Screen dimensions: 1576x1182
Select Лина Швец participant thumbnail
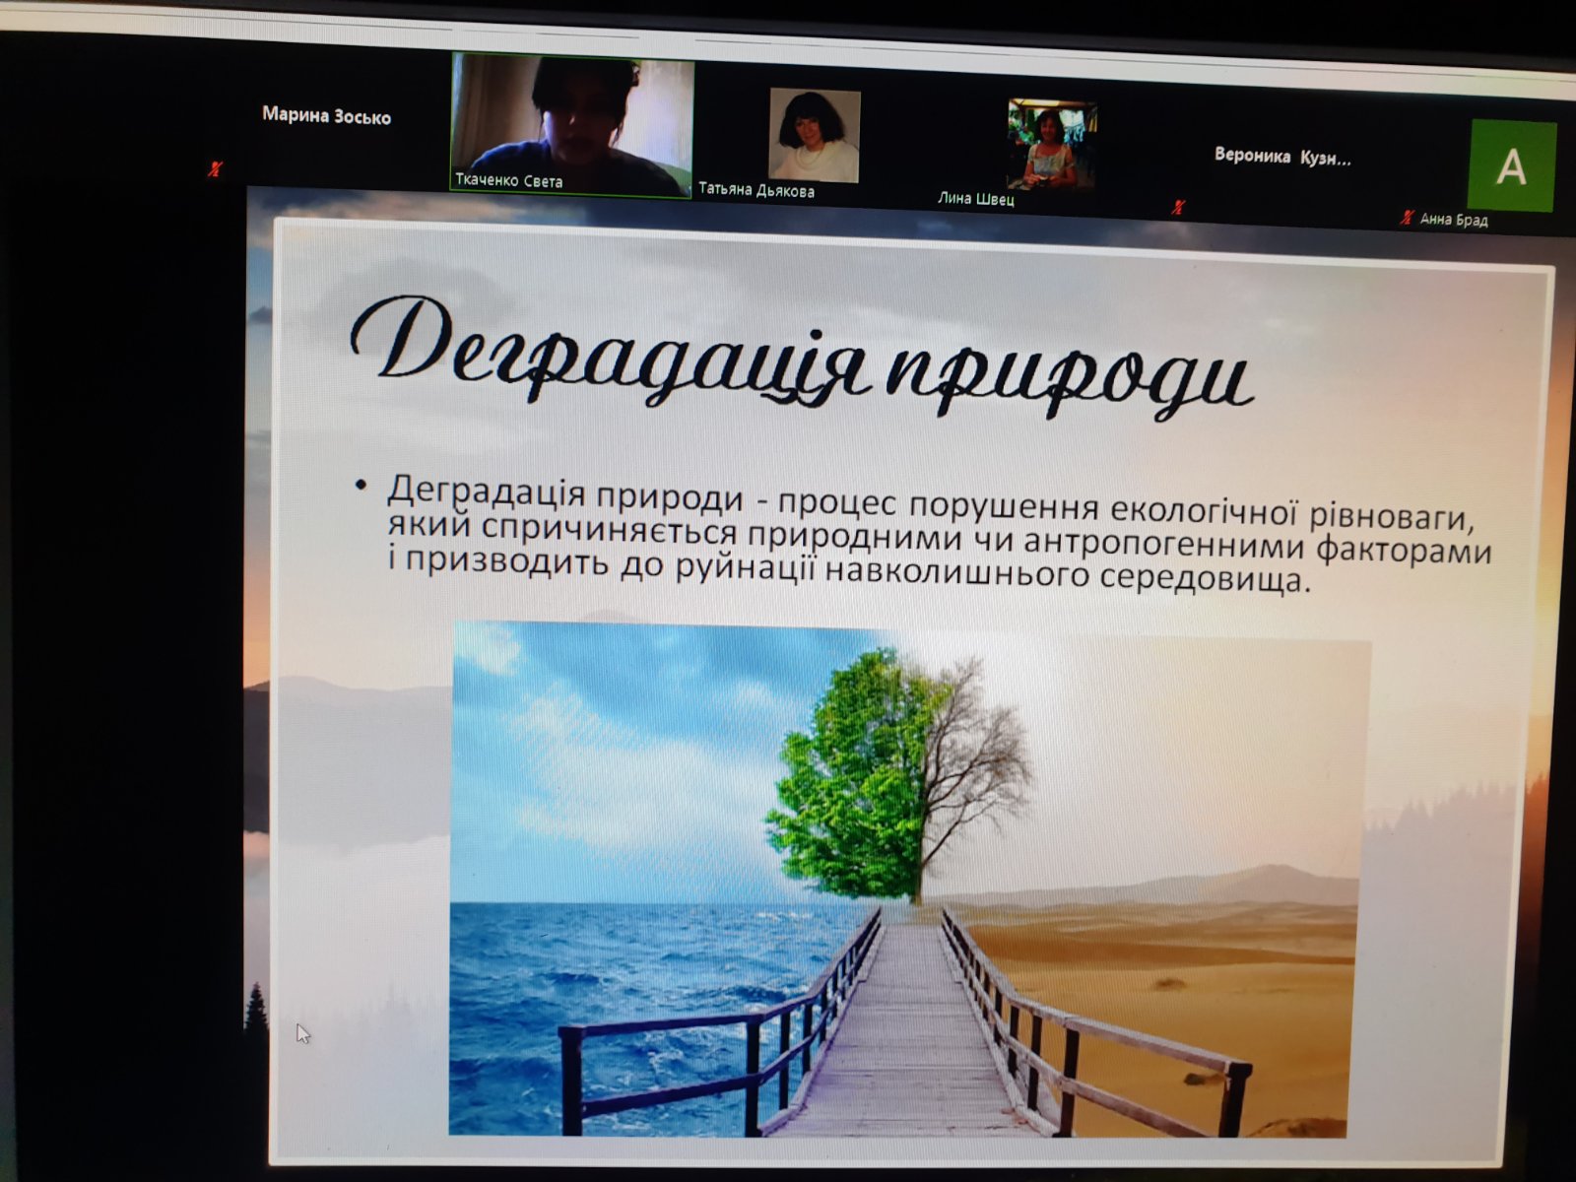(x=1050, y=144)
